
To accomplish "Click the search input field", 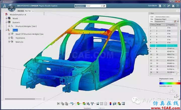I will click(x=94, y=6).
